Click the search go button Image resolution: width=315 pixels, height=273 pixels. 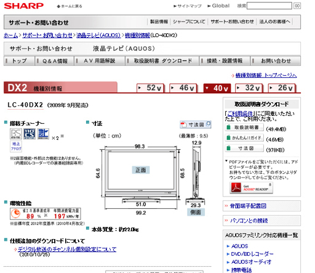[x=297, y=6]
